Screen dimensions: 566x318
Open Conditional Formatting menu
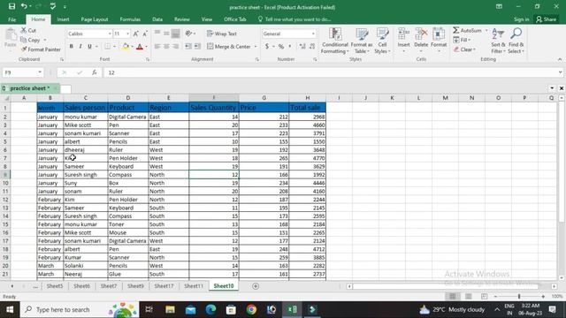[335, 41]
